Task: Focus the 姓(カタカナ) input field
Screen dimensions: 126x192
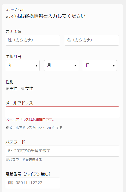Action: 33,40
